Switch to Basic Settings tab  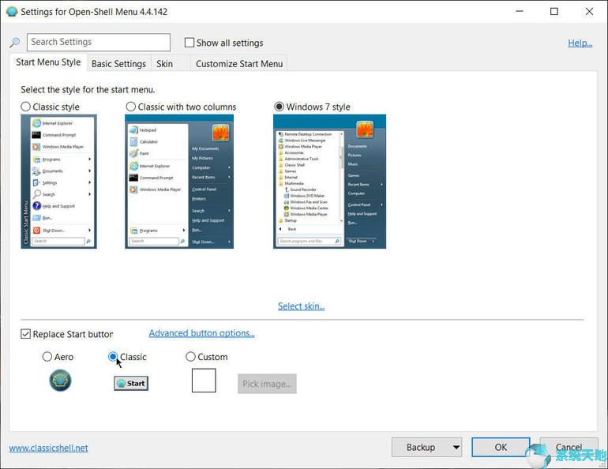point(118,64)
